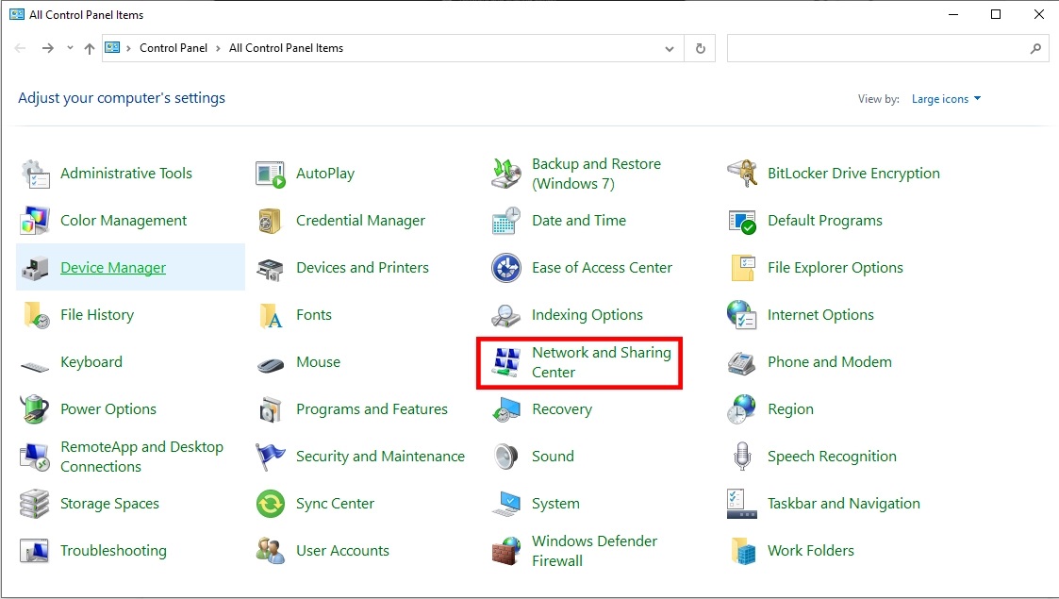Open the Network and Sharing Center icon
The image size is (1059, 599).
click(506, 362)
